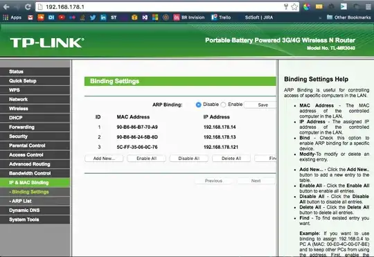Screen dimensions: 374x257
Task: Click the Next page button
Action: (256, 181)
